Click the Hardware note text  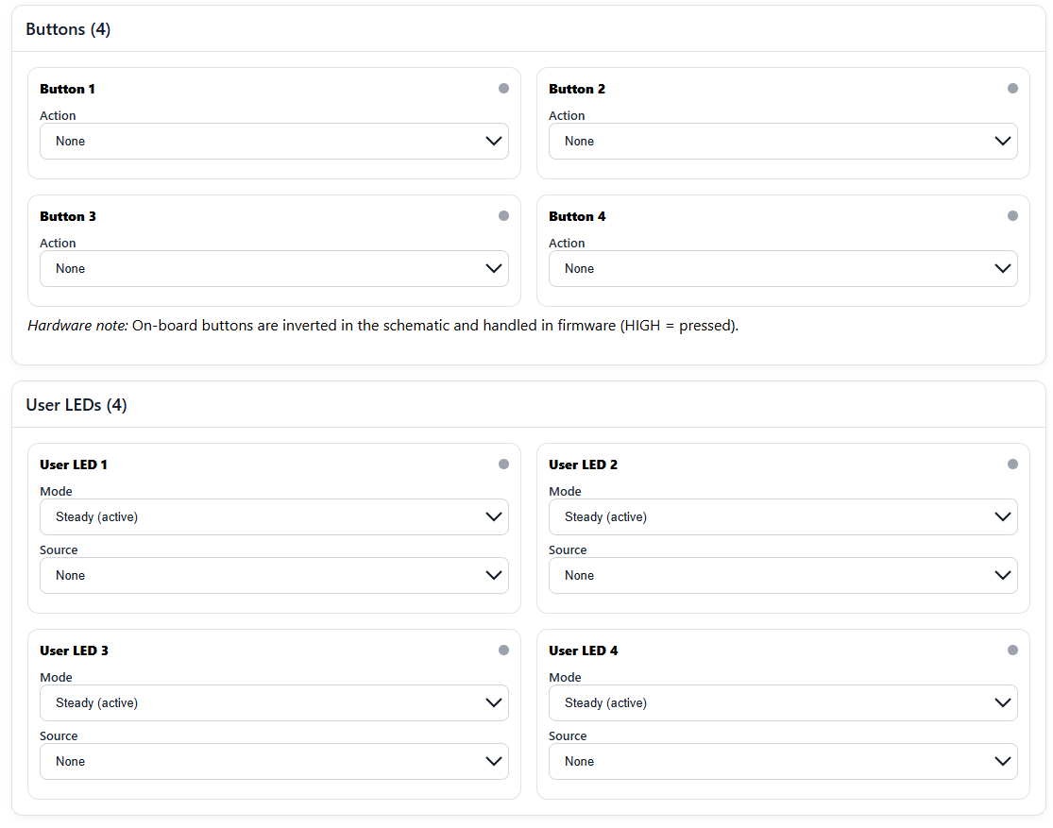(x=382, y=326)
